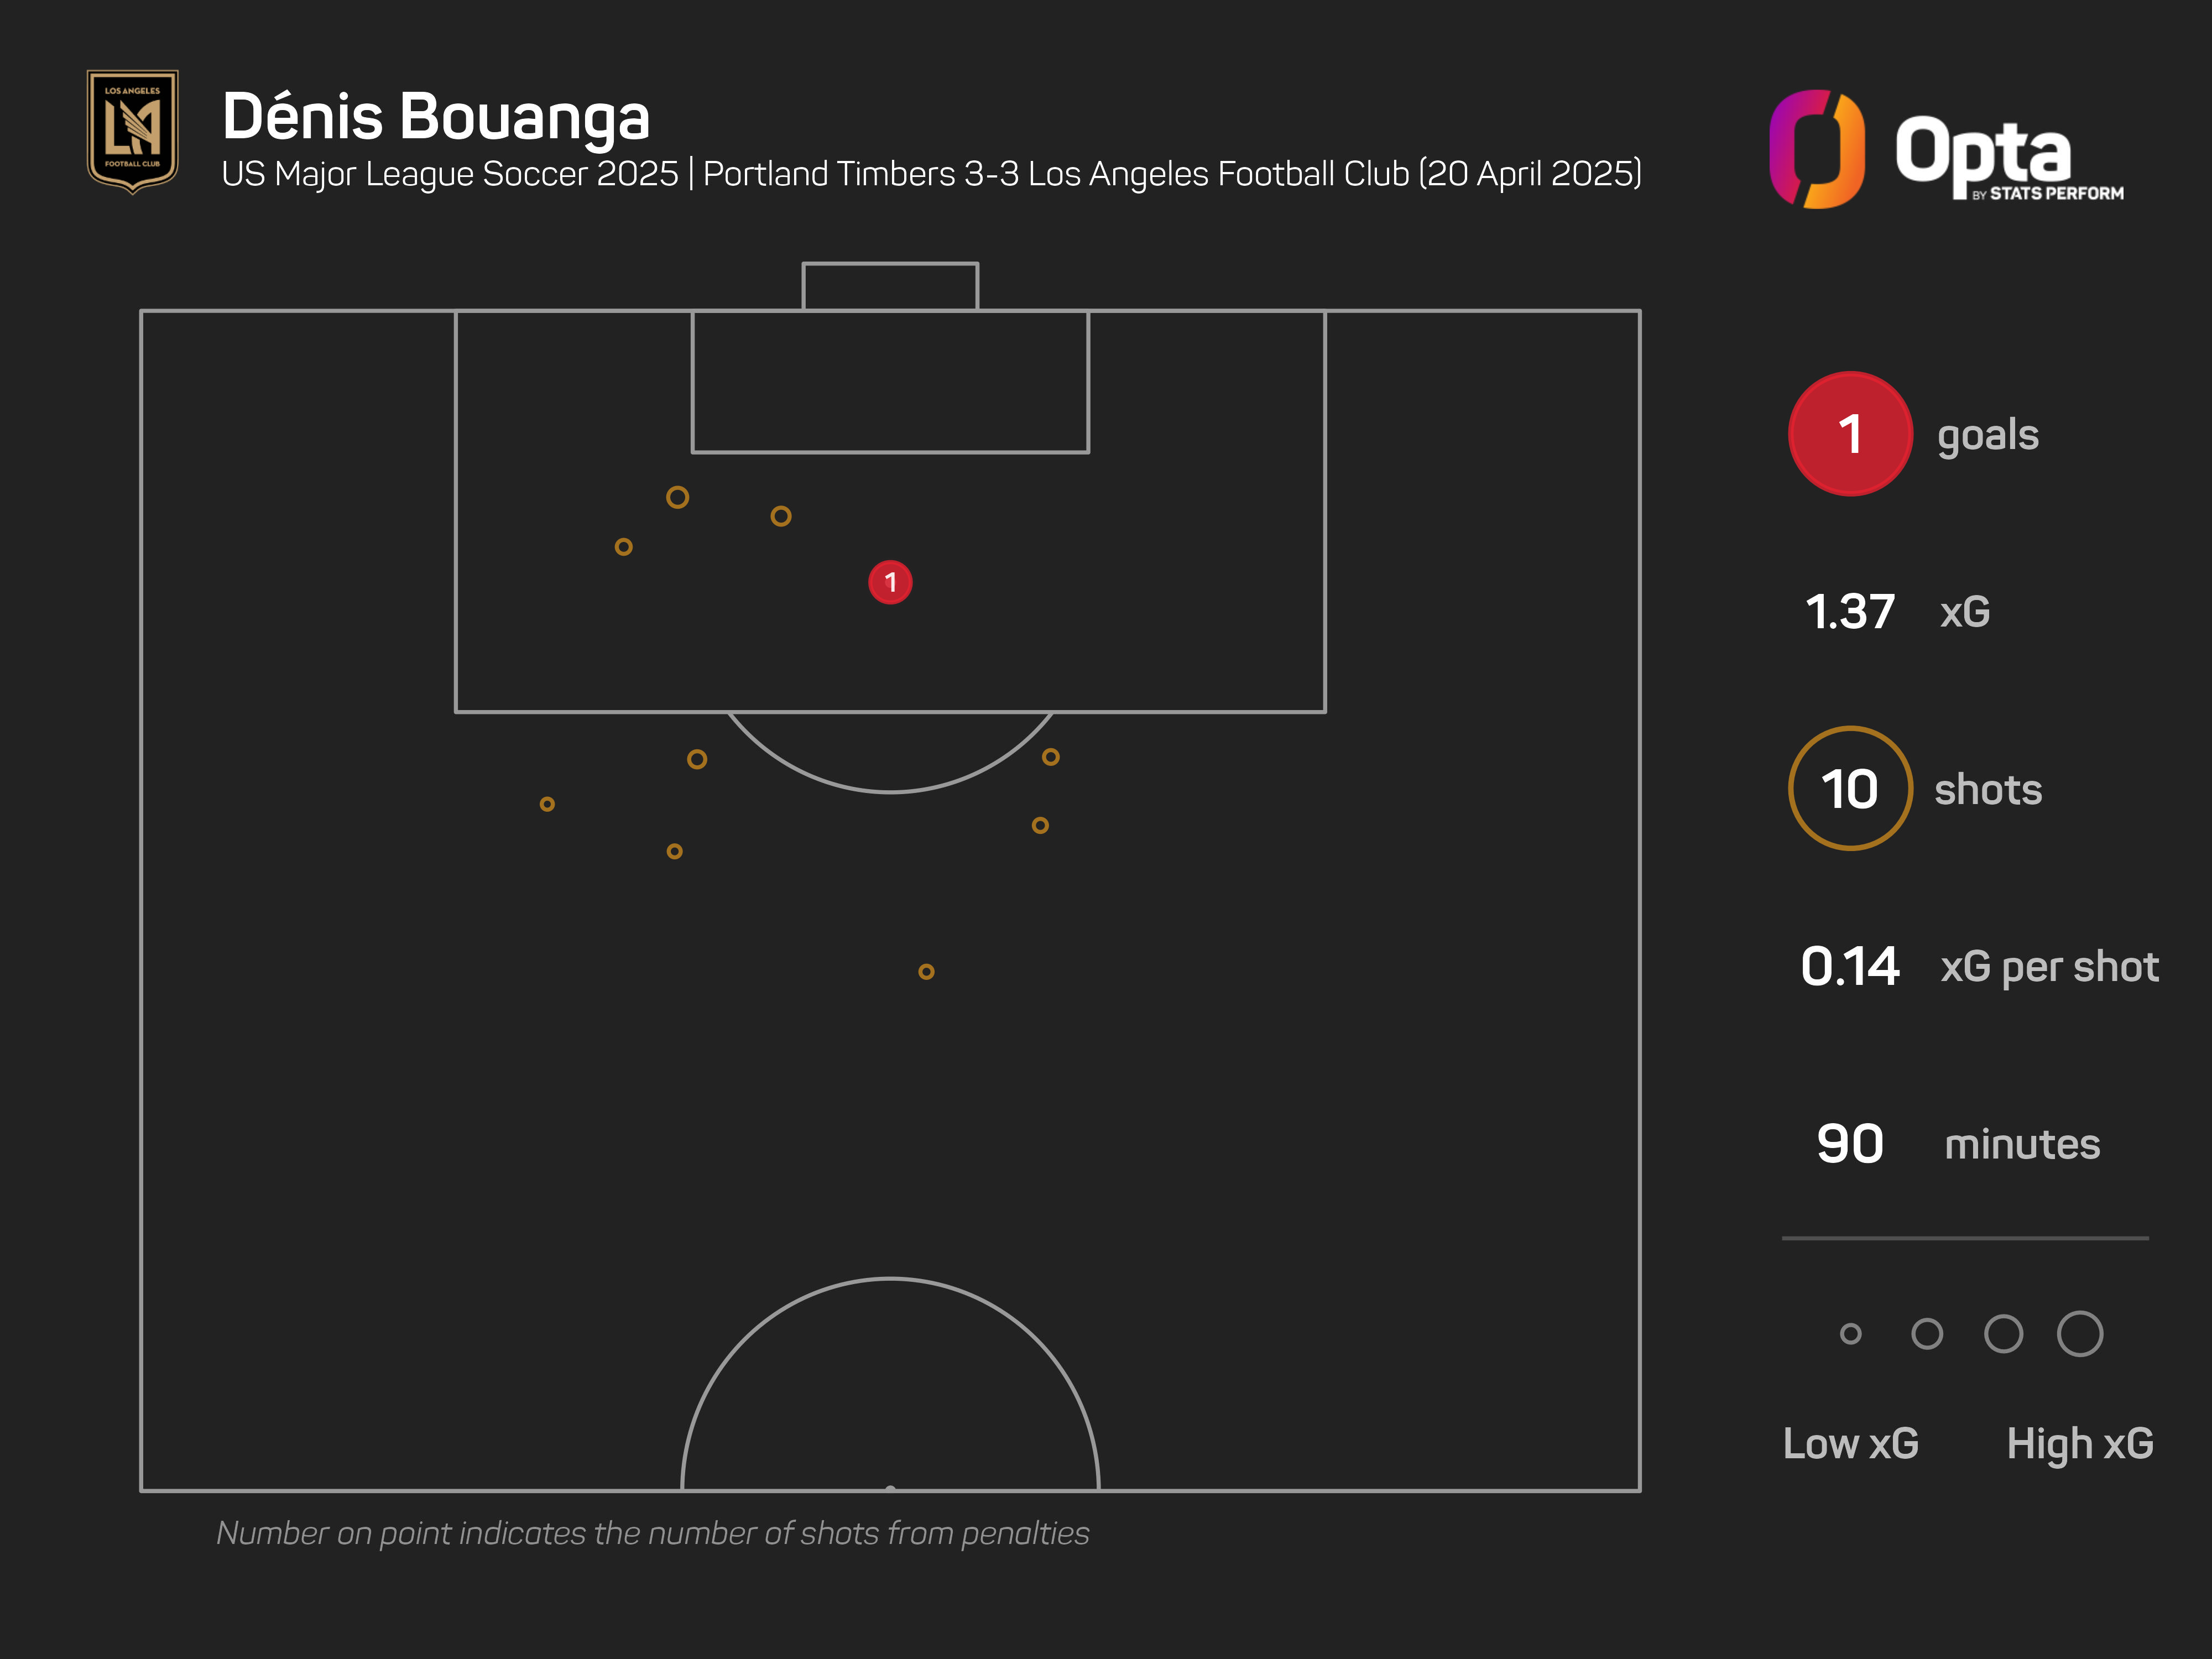Viewport: 2212px width, 1659px height.
Task: Click the 1.37 xG value
Action: (x=1850, y=611)
